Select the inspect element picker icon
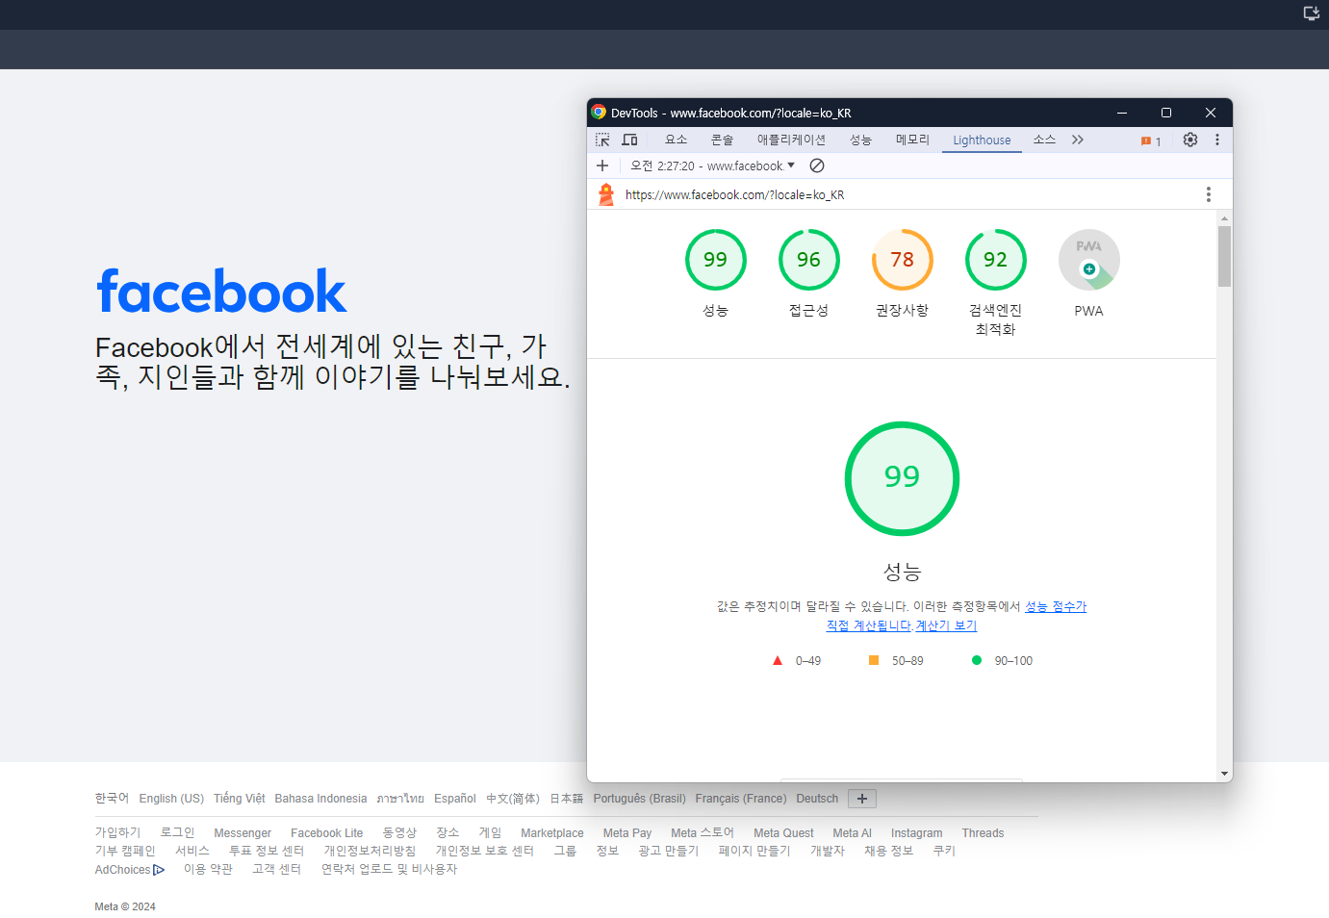The width and height of the screenshot is (1329, 918). coord(602,140)
